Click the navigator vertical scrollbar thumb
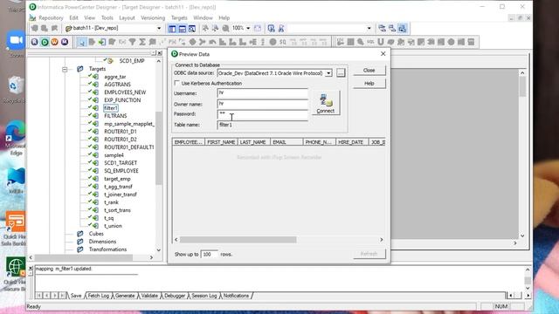This screenshot has height=314, width=559. click(159, 147)
